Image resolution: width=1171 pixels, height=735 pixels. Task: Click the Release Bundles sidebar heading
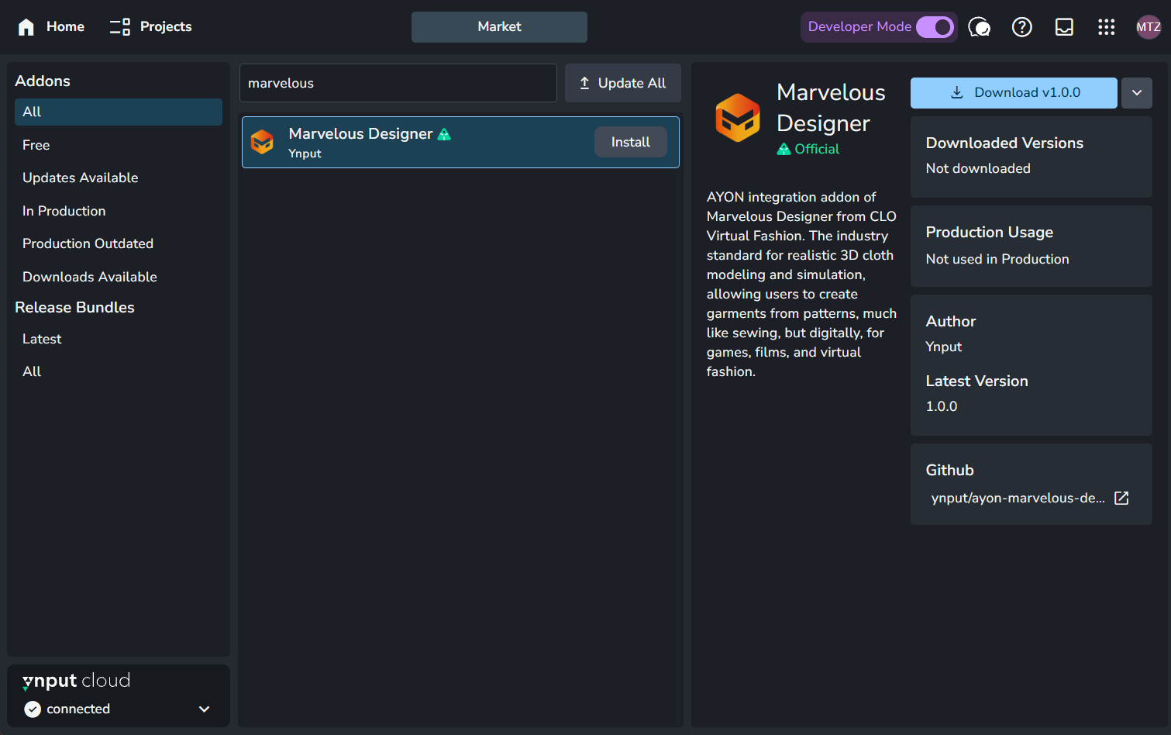(74, 308)
